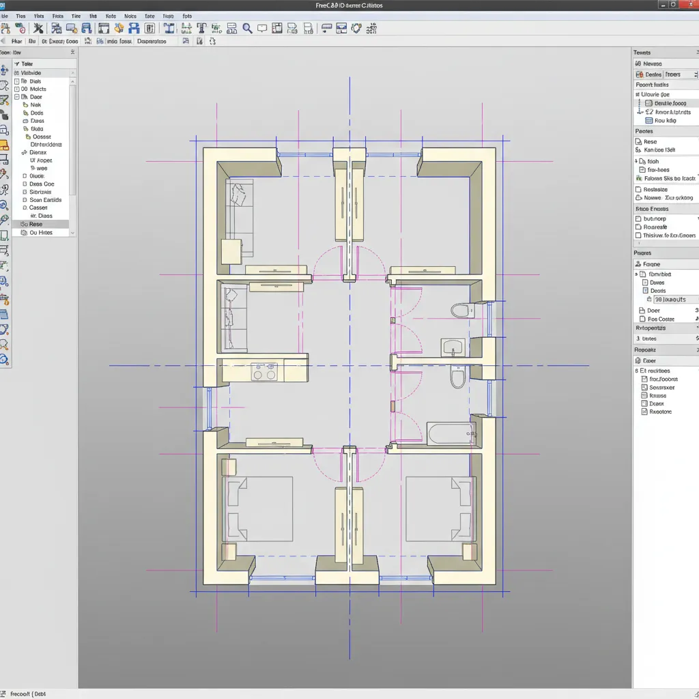Image resolution: width=699 pixels, height=699 pixels.
Task: Click the down arrow below tree scrollbar
Action: [x=72, y=233]
